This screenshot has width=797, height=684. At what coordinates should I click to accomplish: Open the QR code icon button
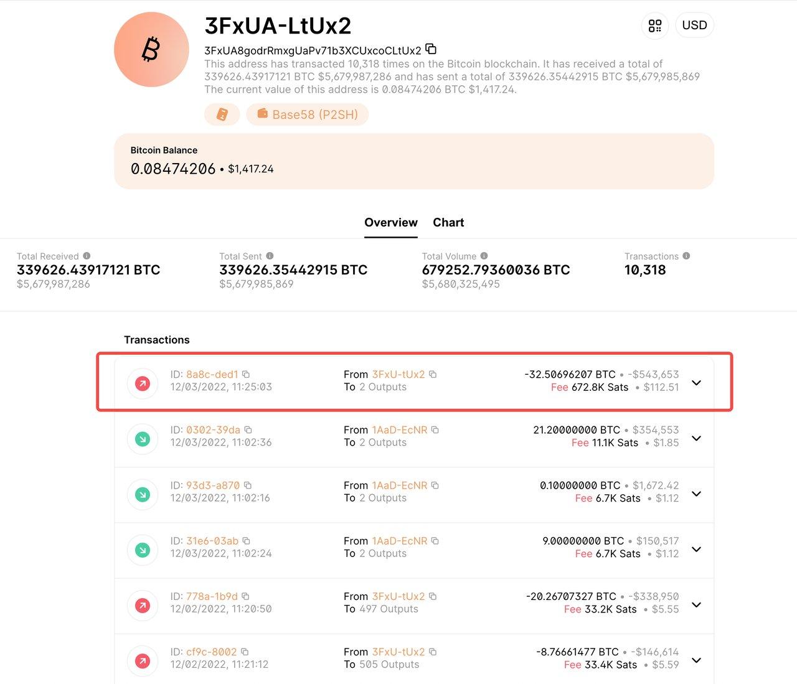[654, 26]
